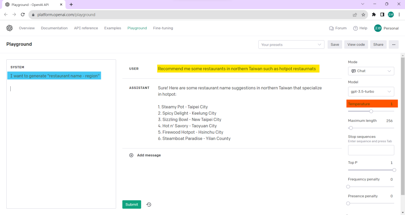Click the Stop sequences input box

pos(371,150)
